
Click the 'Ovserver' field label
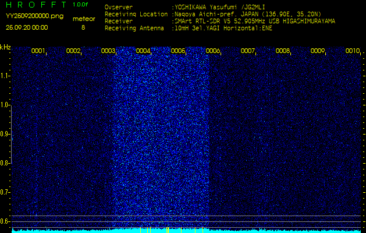[119, 7]
